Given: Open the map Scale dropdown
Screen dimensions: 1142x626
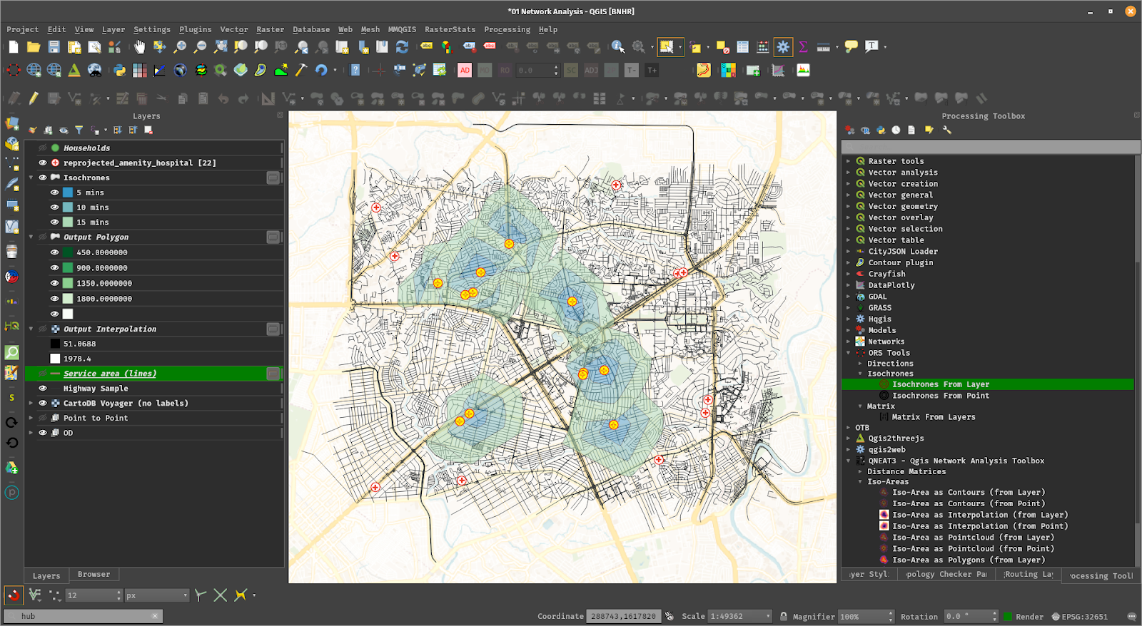Looking at the screenshot, I should point(768,617).
